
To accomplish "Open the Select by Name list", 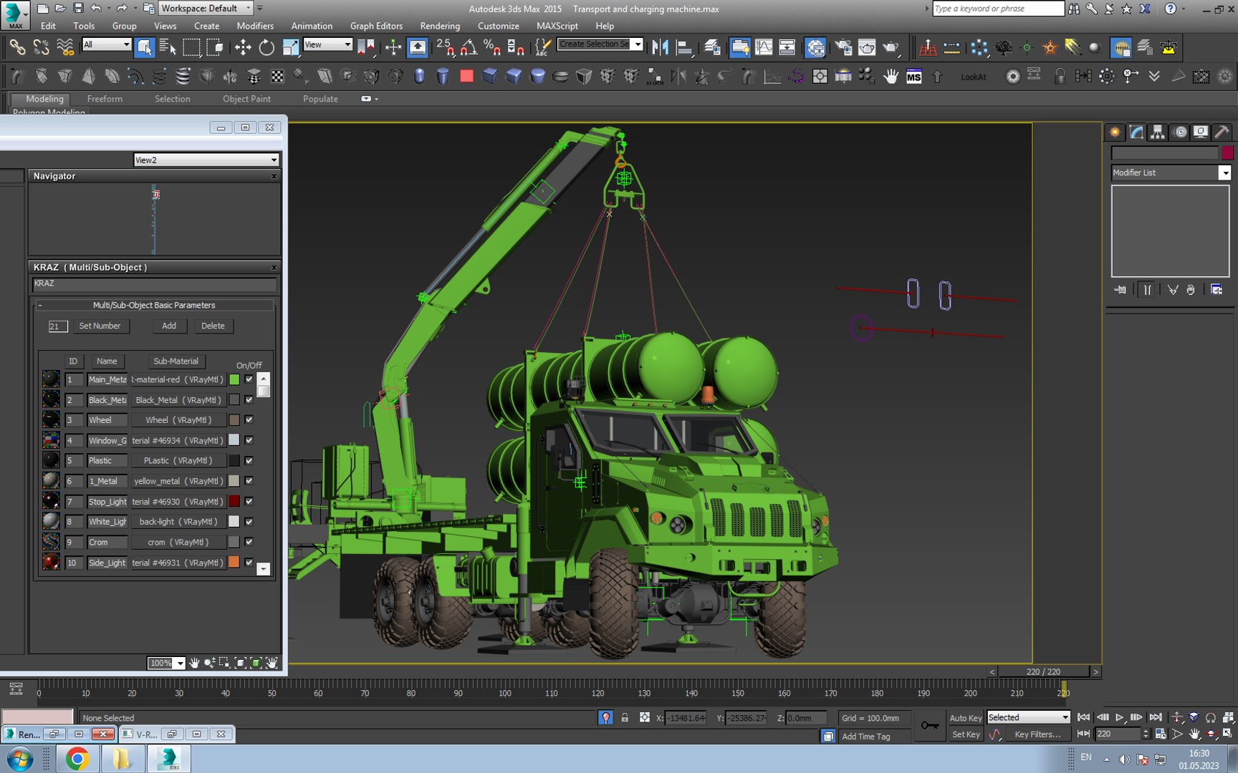I will [x=168, y=48].
